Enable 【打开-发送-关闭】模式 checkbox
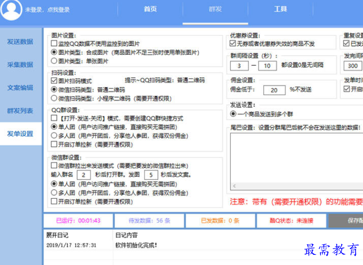363x265 pixels. tap(54, 118)
